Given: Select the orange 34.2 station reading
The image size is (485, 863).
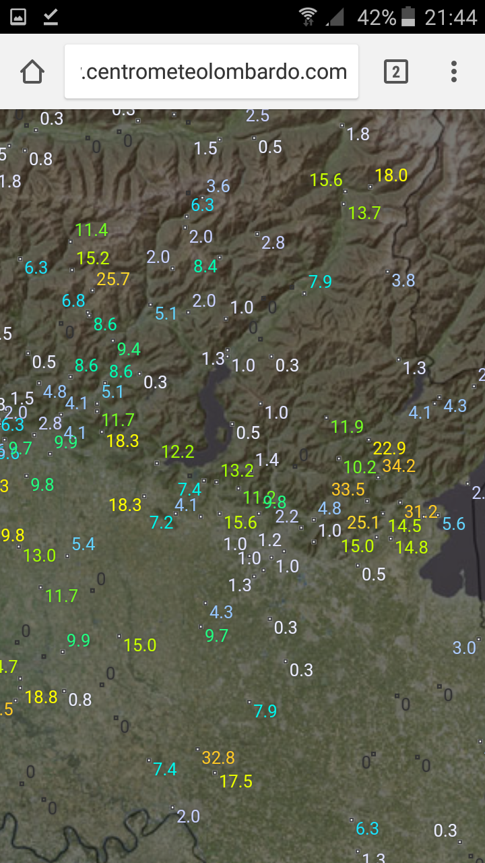Looking at the screenshot, I should [x=399, y=466].
